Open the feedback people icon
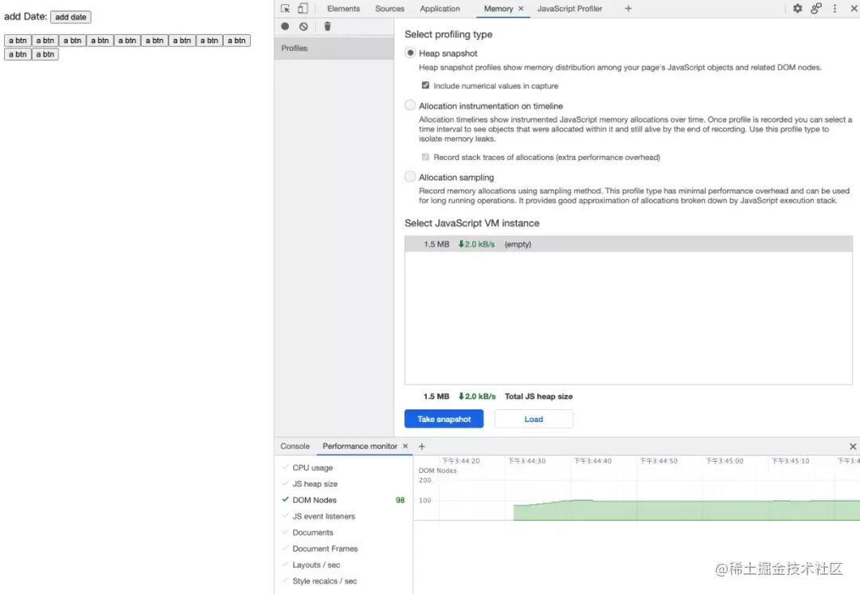This screenshot has width=860, height=594. pyautogui.click(x=816, y=8)
